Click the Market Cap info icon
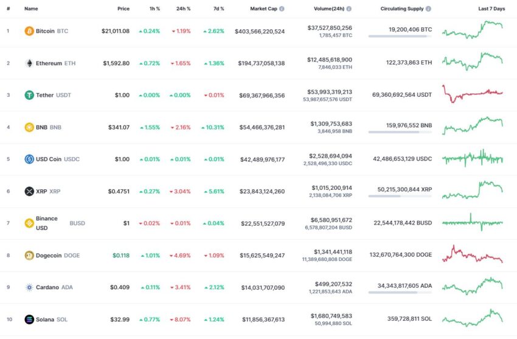Image resolution: width=517 pixels, height=339 pixels. pyautogui.click(x=282, y=9)
